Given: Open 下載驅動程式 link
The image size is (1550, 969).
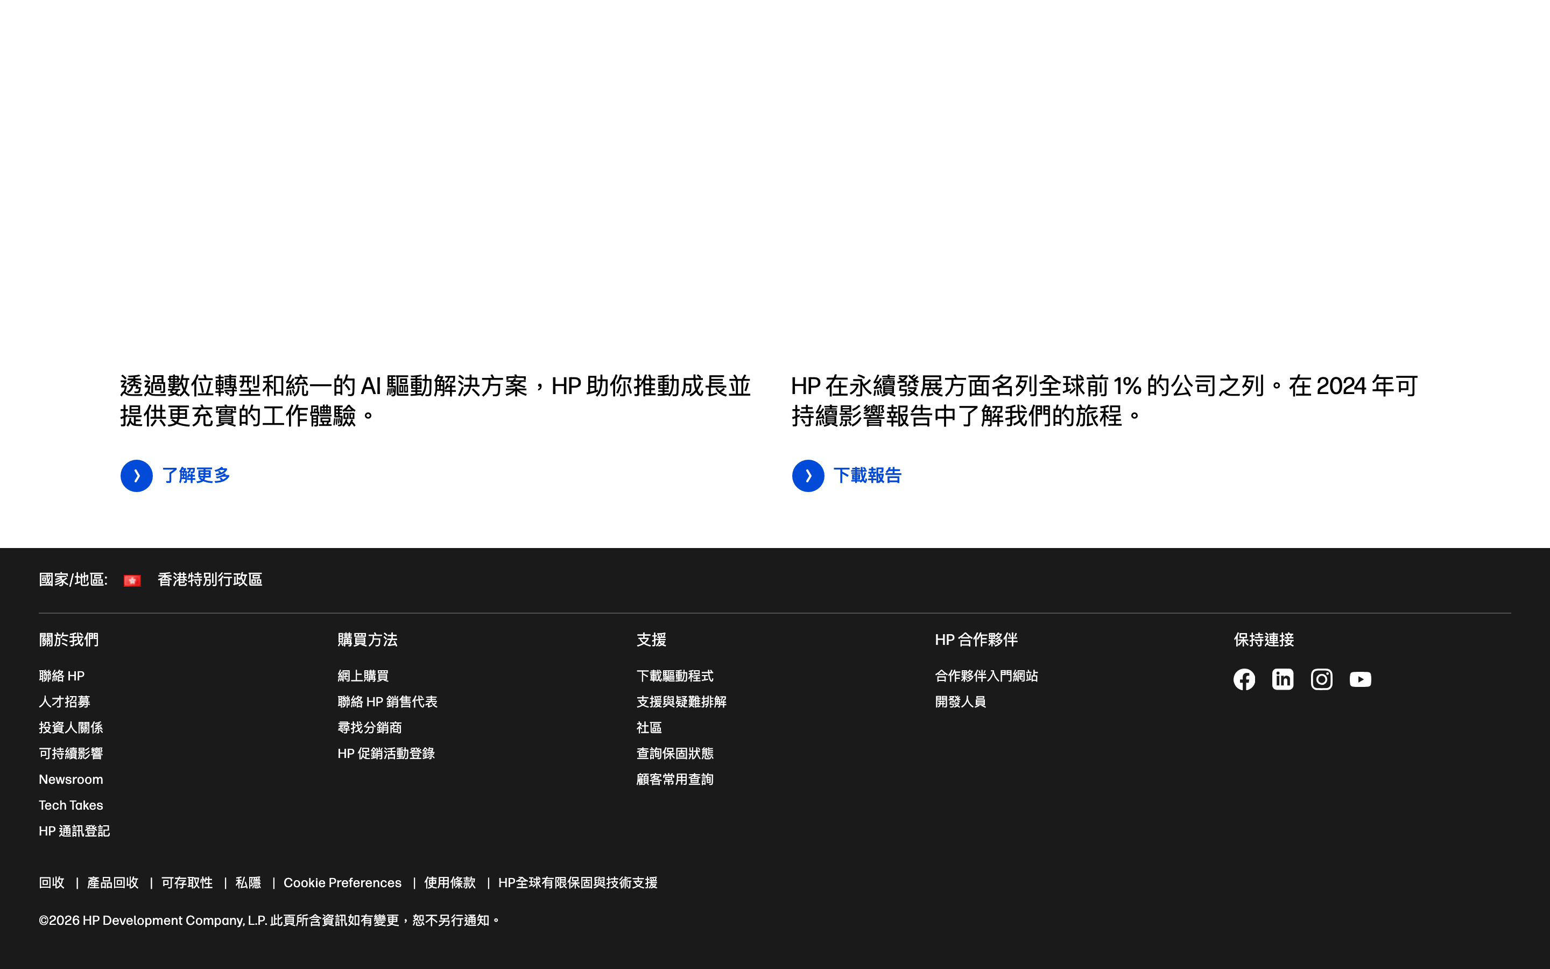Looking at the screenshot, I should click(x=675, y=676).
